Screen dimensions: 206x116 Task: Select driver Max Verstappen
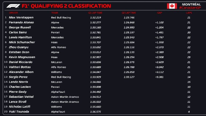(x=19, y=17)
